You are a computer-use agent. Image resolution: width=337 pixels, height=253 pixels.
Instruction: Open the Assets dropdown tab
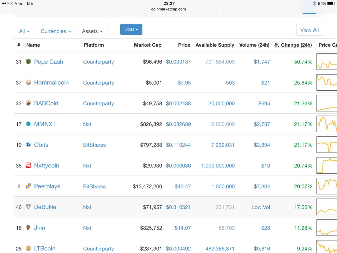click(92, 31)
